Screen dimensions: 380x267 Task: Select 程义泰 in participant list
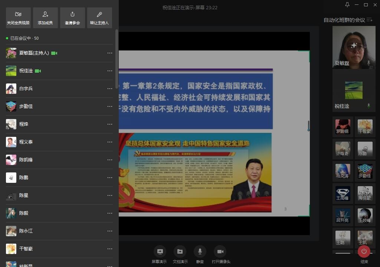pyautogui.click(x=26, y=142)
